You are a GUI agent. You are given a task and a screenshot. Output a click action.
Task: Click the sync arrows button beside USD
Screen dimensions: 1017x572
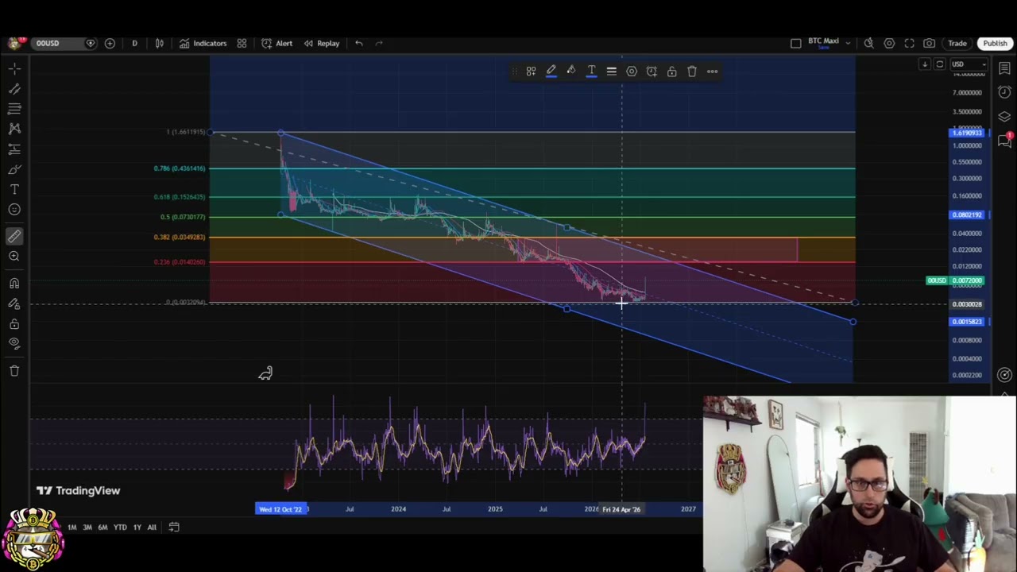940,64
